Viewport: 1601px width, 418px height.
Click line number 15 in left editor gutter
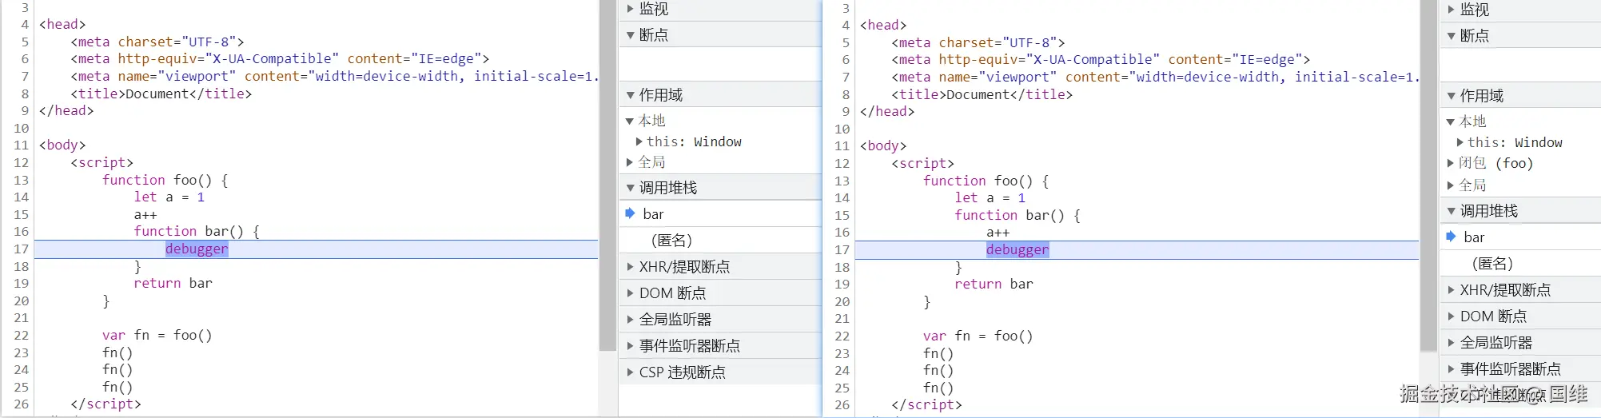pyautogui.click(x=22, y=214)
